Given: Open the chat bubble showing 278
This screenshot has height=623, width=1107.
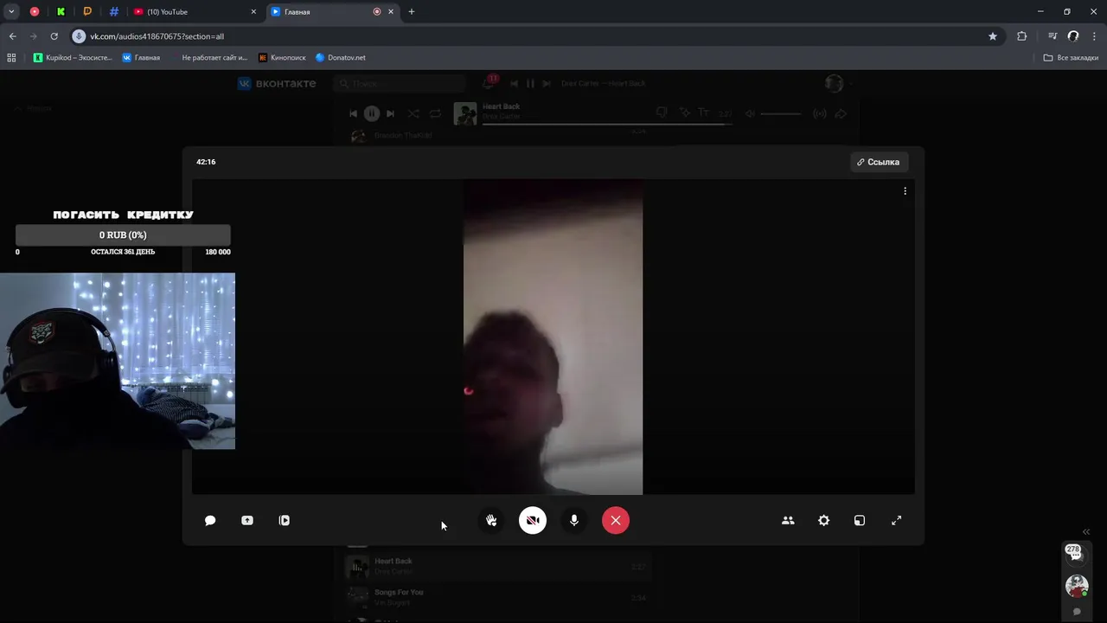Looking at the screenshot, I should (1075, 553).
